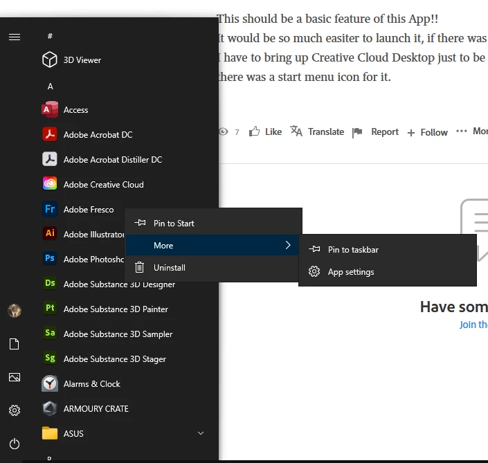The width and height of the screenshot is (488, 463).
Task: Click the Adobe Fresco Fr icon
Action: [x=50, y=209]
